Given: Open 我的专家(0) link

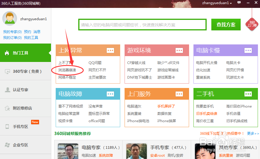Looking at the screenshot, I should coord(12,32).
